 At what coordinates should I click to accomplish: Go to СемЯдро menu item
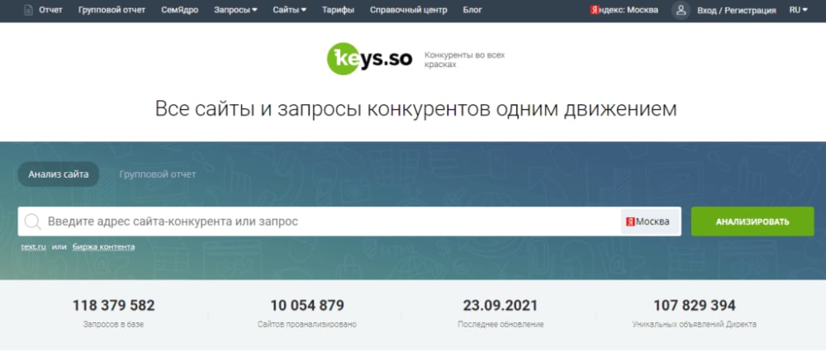(179, 10)
